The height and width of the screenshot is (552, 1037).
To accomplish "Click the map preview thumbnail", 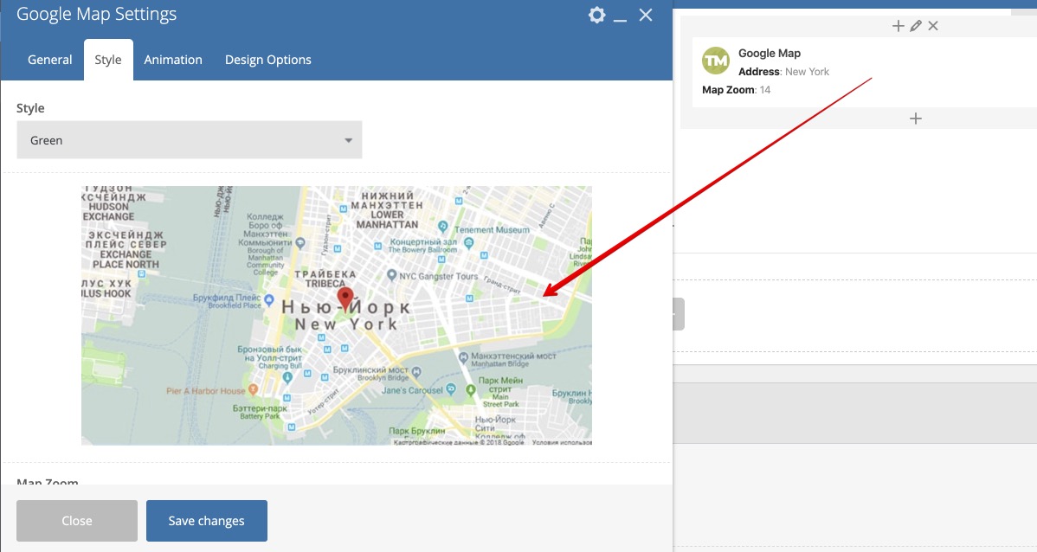I will point(337,315).
